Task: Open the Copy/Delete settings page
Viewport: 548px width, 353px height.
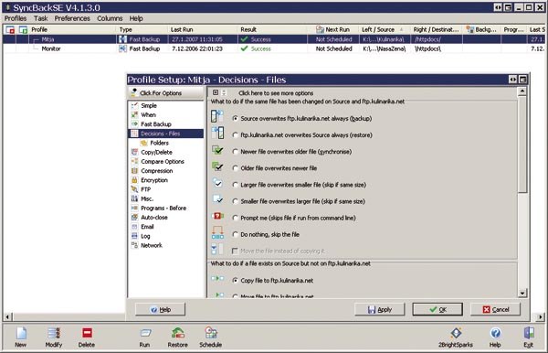Action: point(156,152)
